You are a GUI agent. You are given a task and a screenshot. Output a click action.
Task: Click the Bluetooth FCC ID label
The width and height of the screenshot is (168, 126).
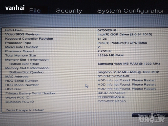[x=20, y=102]
